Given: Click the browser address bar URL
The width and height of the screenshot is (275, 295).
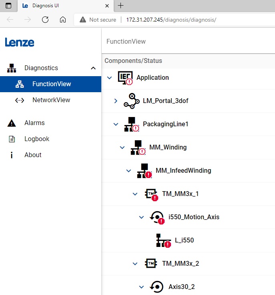Looking at the screenshot, I should 171,20.
